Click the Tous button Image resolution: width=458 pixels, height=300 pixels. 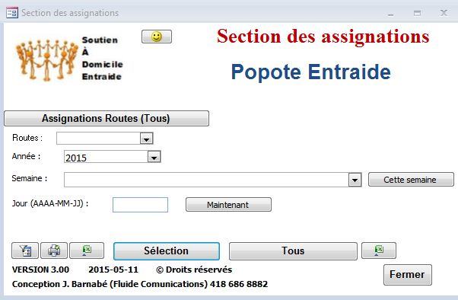click(x=293, y=251)
